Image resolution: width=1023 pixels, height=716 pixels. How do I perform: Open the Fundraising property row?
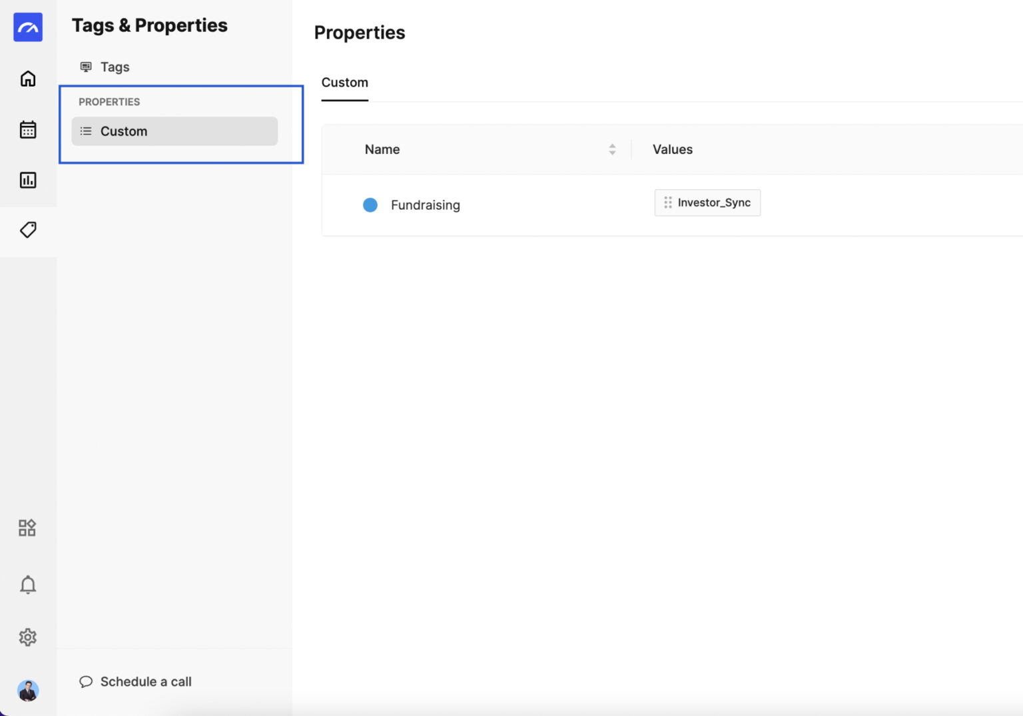point(425,205)
